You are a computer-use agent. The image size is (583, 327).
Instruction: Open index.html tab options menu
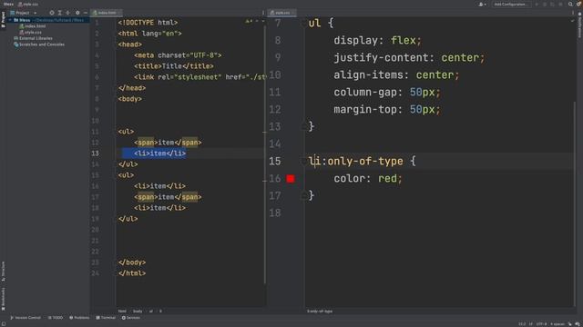[263, 13]
